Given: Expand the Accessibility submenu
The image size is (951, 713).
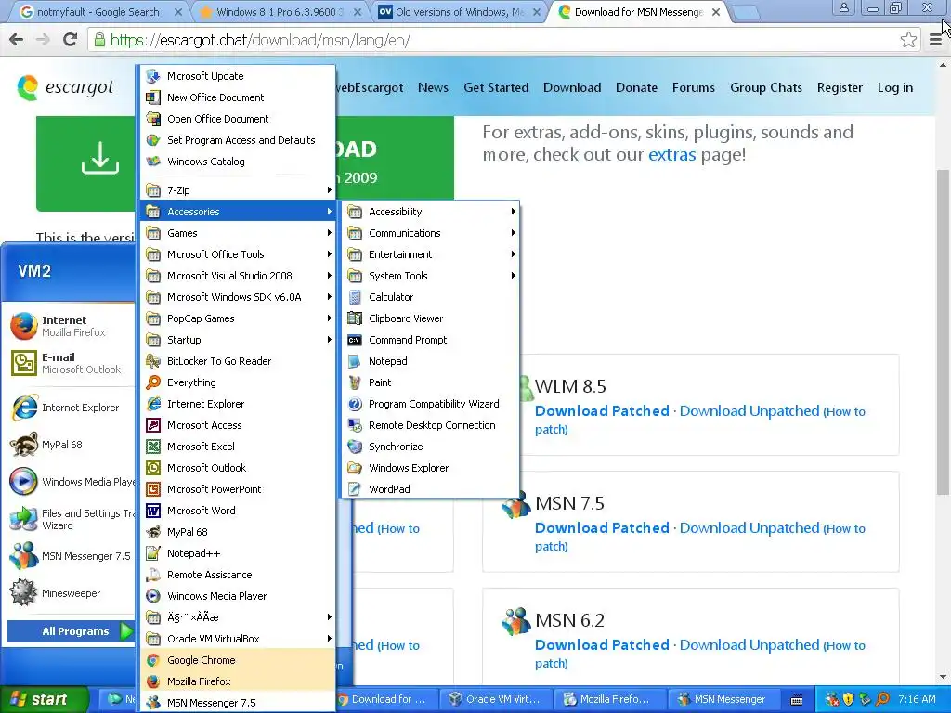Looking at the screenshot, I should tap(430, 212).
